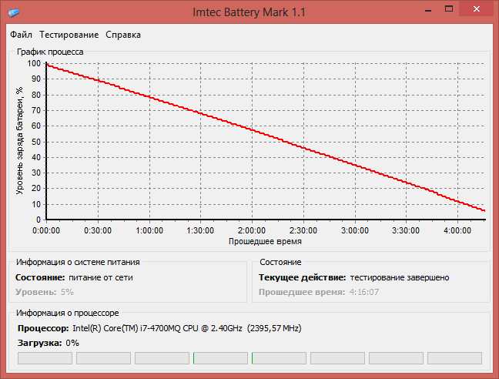Click the third CPU core load bar

tap(162, 358)
